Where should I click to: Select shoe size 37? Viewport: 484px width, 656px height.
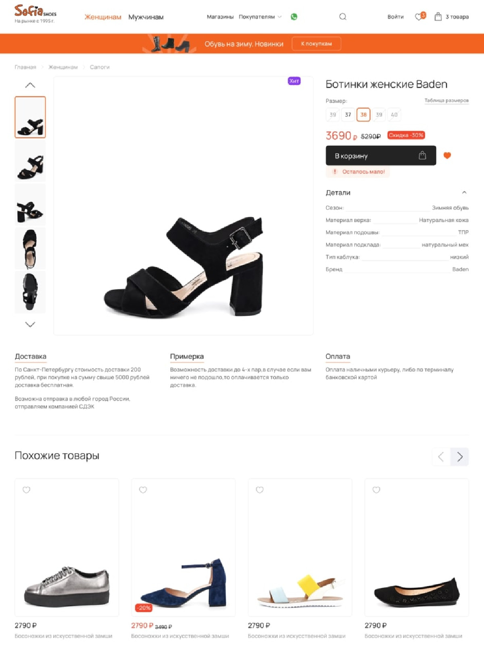(x=348, y=114)
